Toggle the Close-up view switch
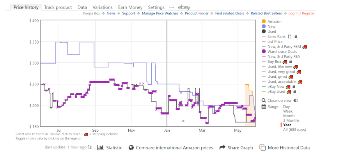This screenshot has width=351, height=155. pyautogui.click(x=296, y=101)
